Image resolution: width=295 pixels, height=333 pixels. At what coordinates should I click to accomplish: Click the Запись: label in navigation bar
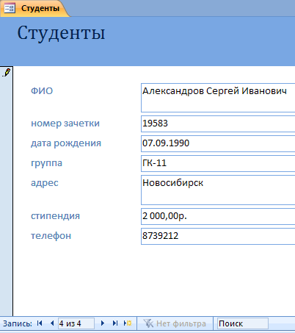[18, 323]
